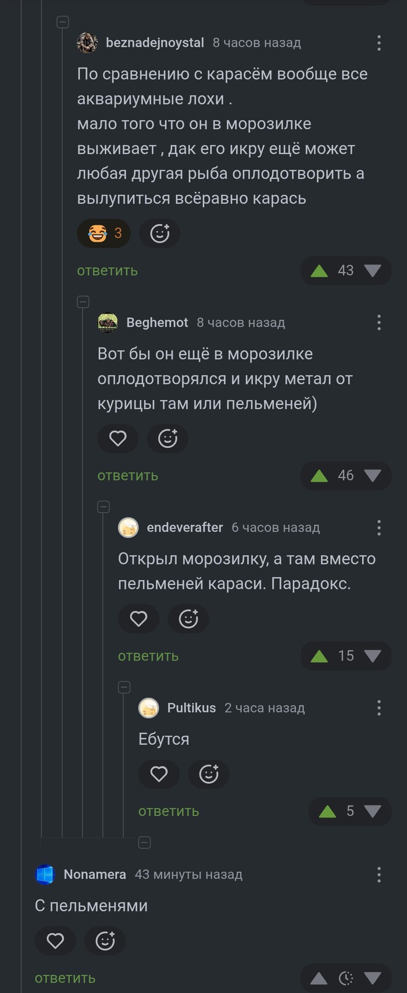
Task: Collapse Pultikus's reply branch
Action: coord(124,687)
